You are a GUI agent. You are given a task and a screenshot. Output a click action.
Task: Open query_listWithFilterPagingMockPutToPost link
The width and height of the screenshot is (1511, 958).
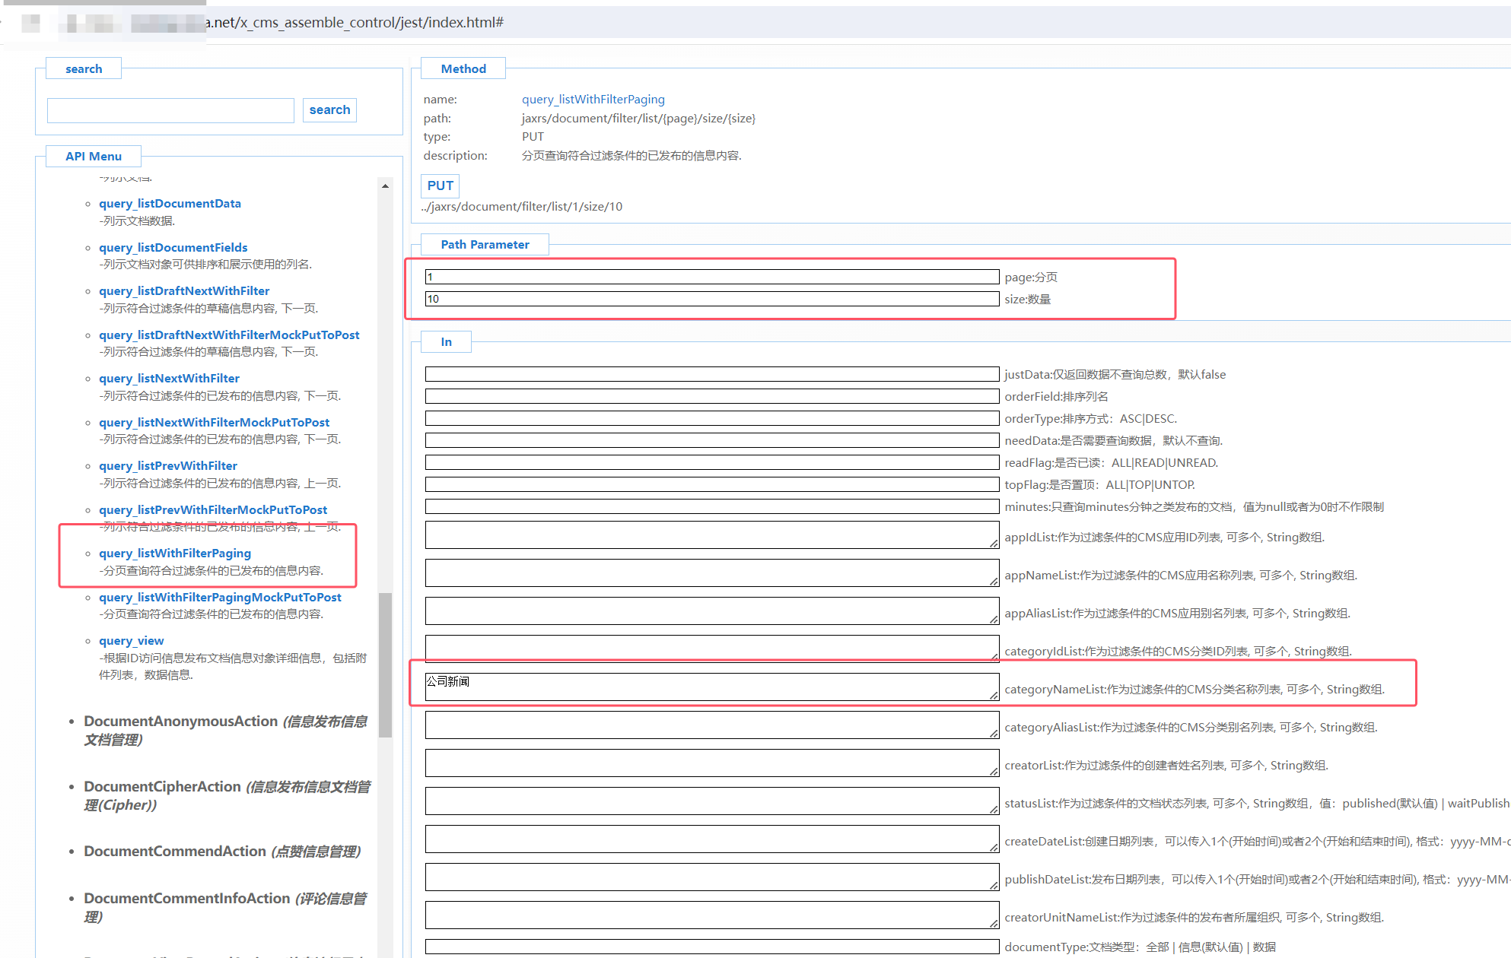[x=220, y=598]
